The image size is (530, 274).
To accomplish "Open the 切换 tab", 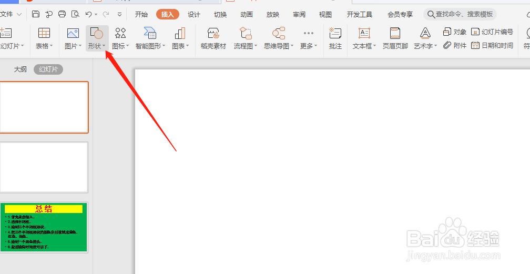I will coord(220,14).
